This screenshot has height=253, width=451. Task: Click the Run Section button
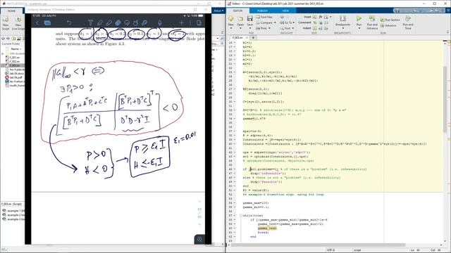click(390, 20)
